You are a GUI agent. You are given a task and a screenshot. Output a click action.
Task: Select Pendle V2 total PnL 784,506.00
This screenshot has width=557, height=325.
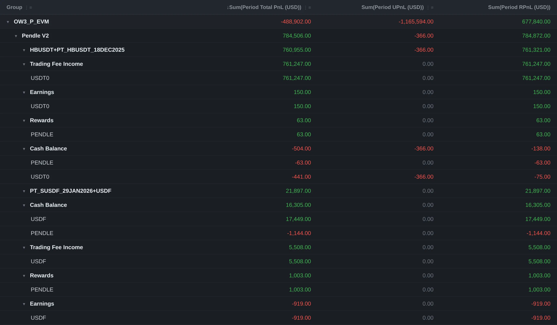(x=297, y=36)
